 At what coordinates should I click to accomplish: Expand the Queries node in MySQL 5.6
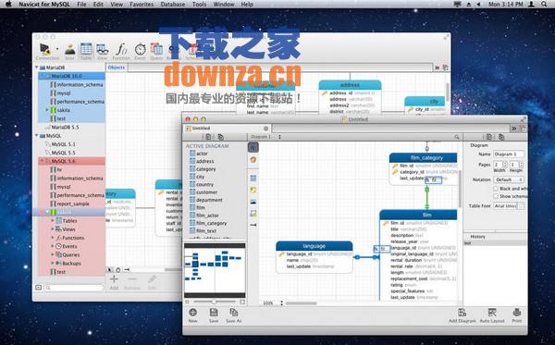click(53, 254)
